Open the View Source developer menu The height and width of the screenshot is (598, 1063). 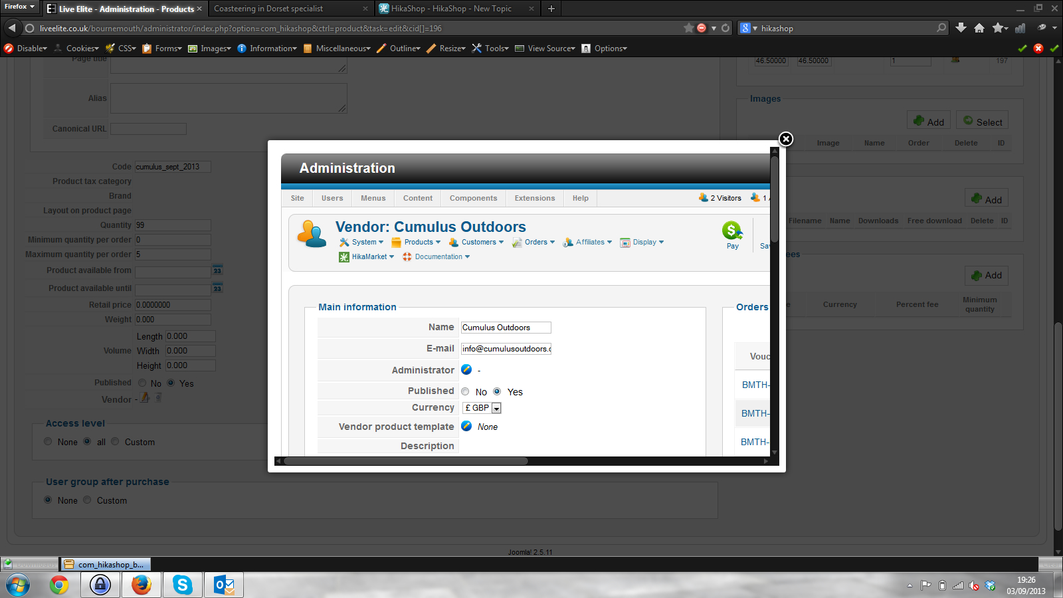pos(545,49)
